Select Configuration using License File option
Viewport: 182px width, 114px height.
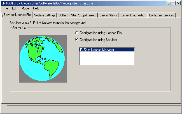pos(98,33)
